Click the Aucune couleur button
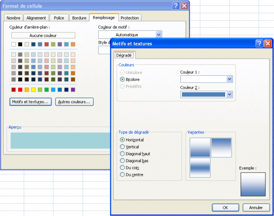 [x=43, y=35]
